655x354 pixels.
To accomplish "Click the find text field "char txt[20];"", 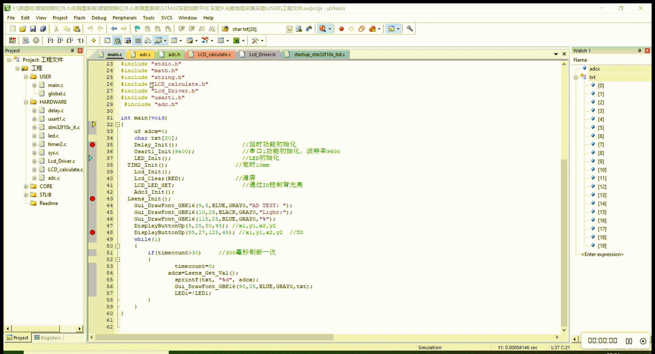I will pos(258,29).
